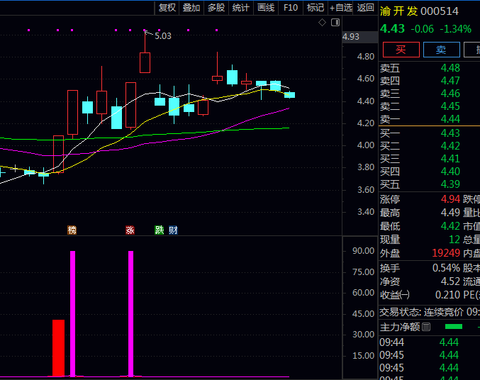
Task: Click the 5.03 high price annotation
Action: [x=163, y=35]
